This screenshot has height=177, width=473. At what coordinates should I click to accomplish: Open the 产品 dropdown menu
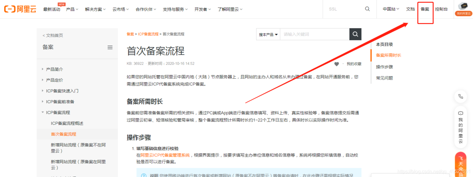coord(72,9)
